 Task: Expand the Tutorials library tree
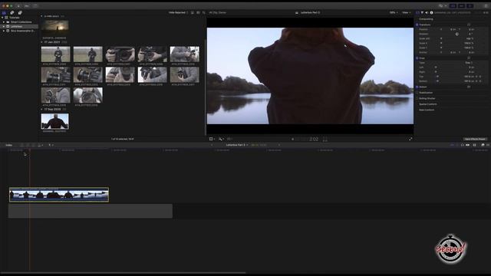point(2,18)
